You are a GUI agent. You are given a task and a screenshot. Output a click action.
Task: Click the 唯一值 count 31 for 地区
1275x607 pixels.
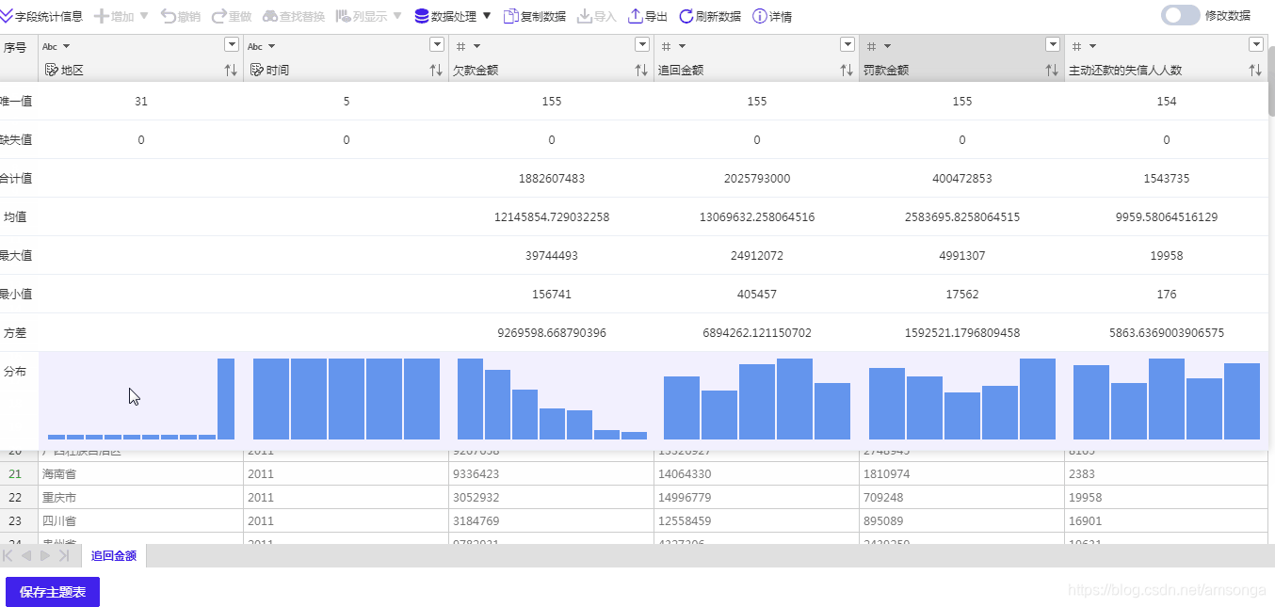pos(141,102)
